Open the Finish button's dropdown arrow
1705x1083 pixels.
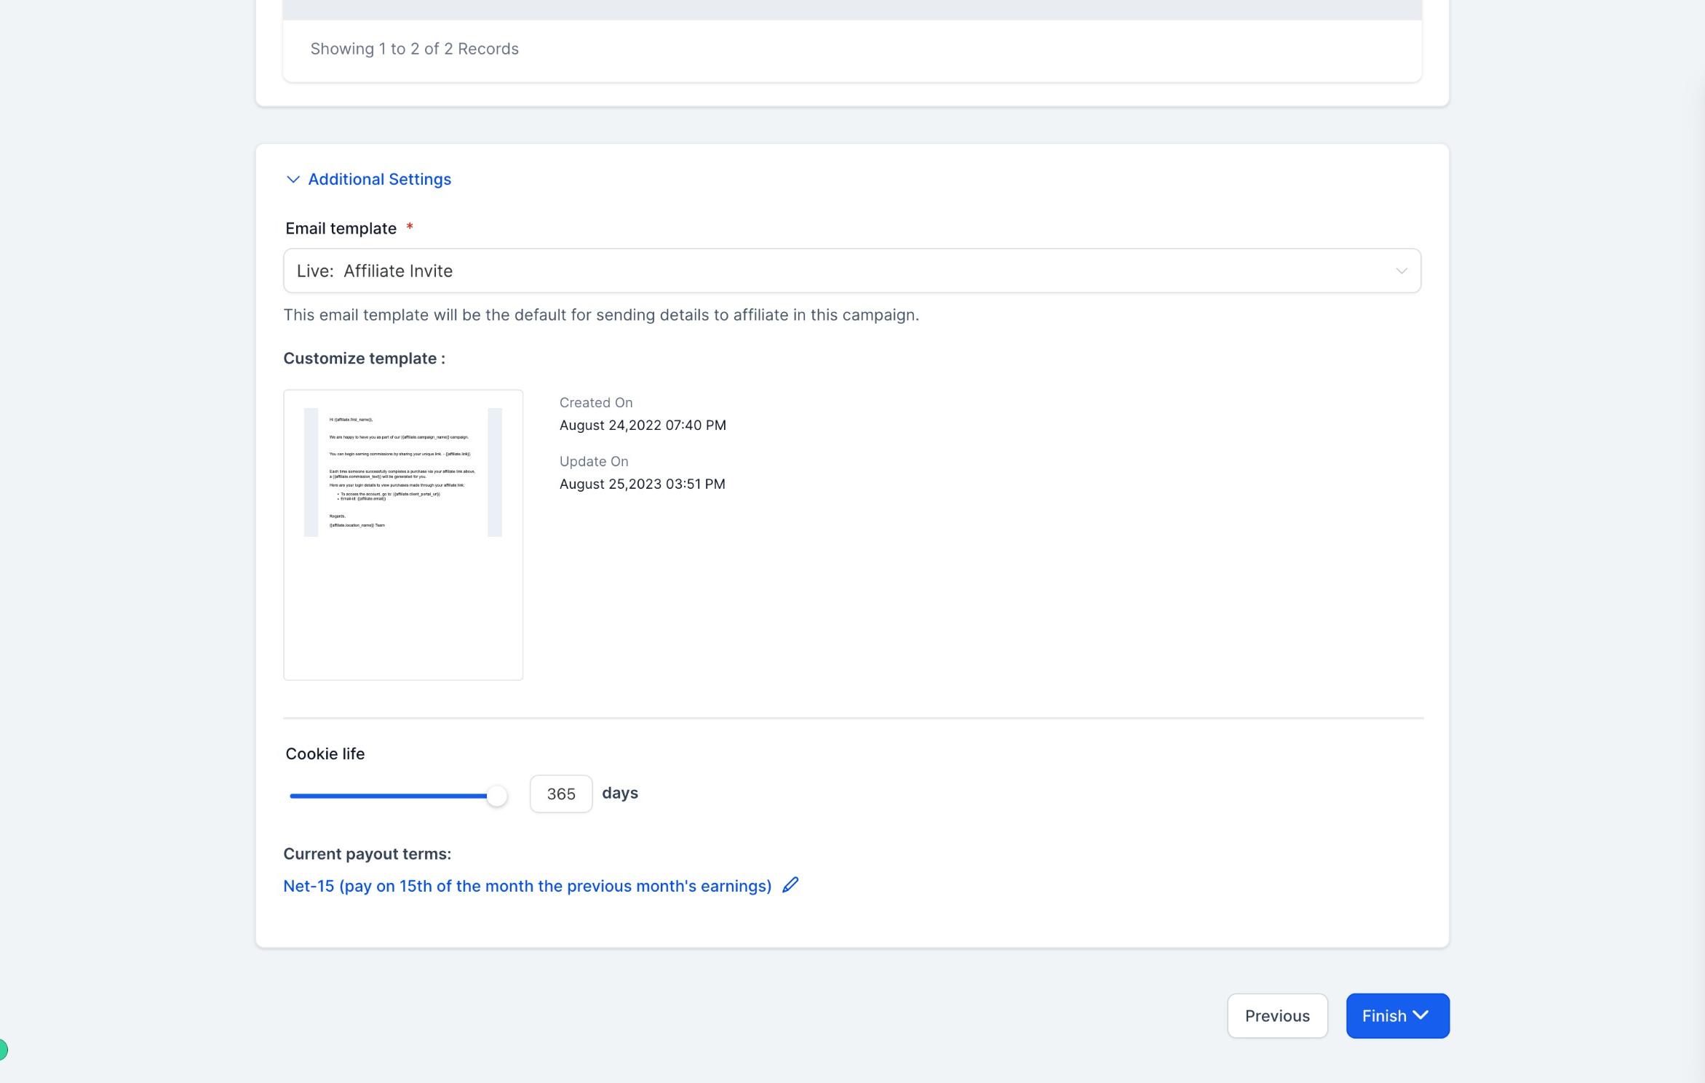(x=1420, y=1015)
